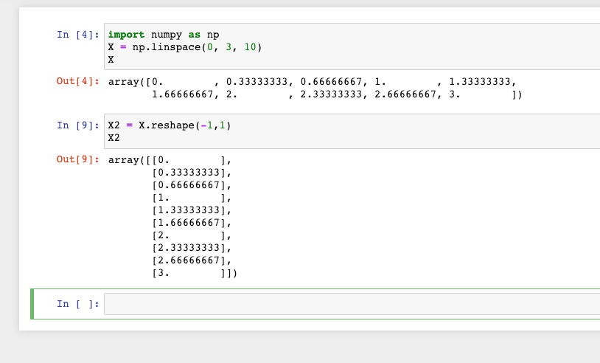Click value 2.33333333 in Out[4] second row
This screenshot has height=363, width=600.
pos(331,94)
